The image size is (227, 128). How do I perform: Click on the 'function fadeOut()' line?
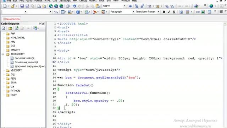coord(76,85)
